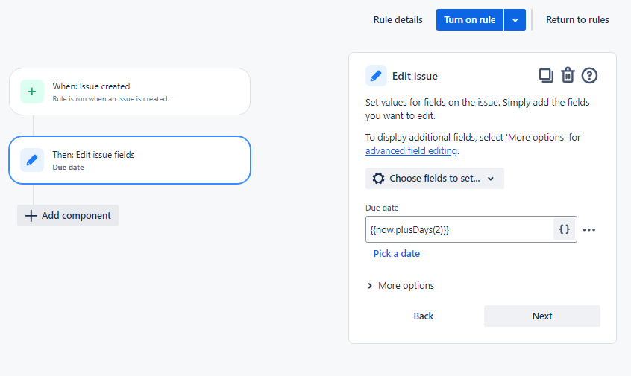631x376 pixels.
Task: Open help via question mark icon
Action: (590, 75)
